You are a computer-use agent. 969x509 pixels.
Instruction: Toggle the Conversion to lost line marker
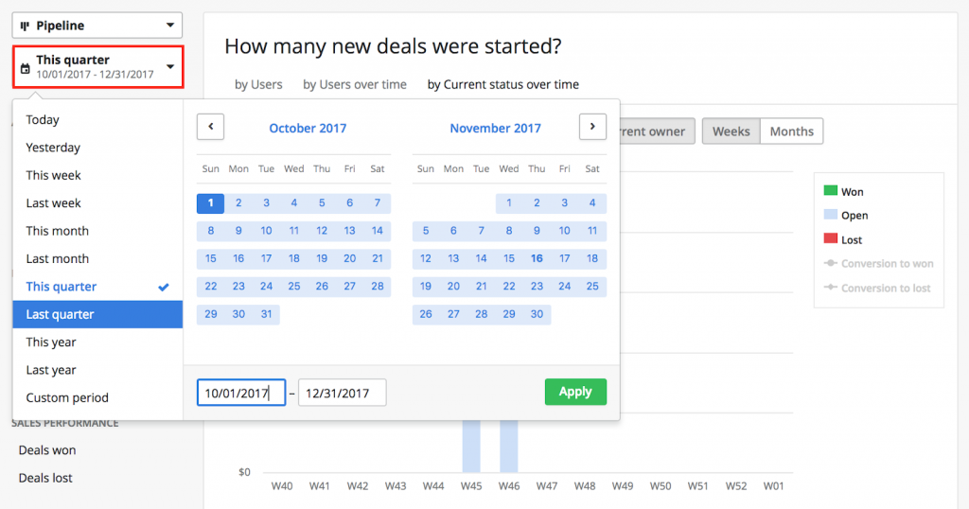point(831,288)
